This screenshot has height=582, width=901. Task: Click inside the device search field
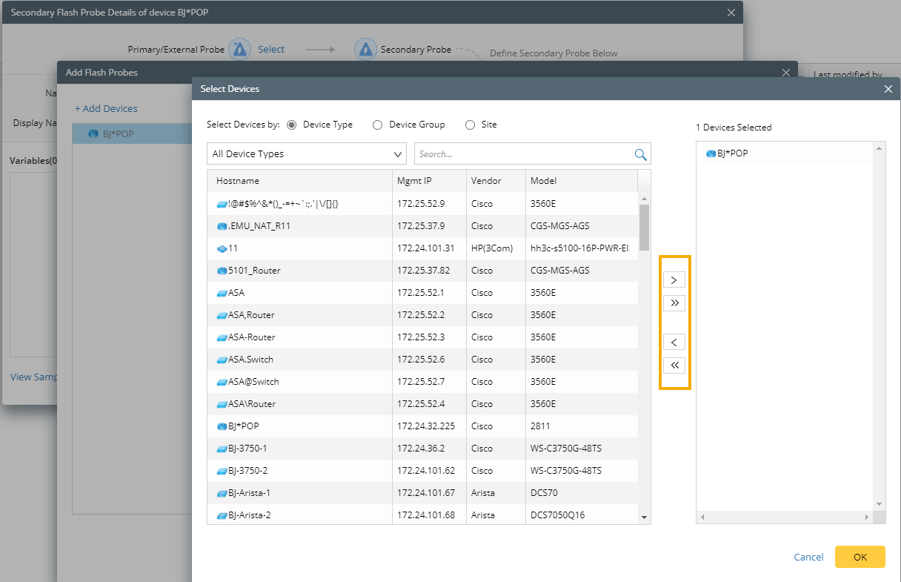pyautogui.click(x=522, y=154)
